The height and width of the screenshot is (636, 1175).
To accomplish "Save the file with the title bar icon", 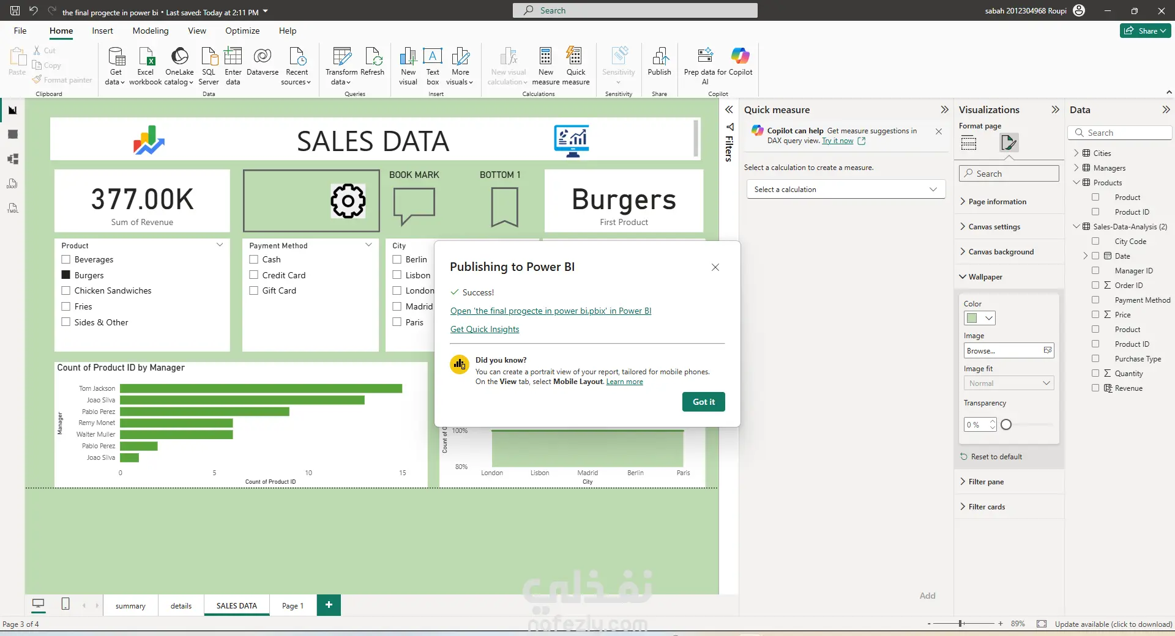I will click(15, 10).
